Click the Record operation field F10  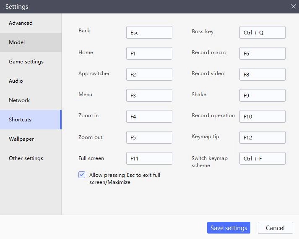pyautogui.click(x=263, y=116)
